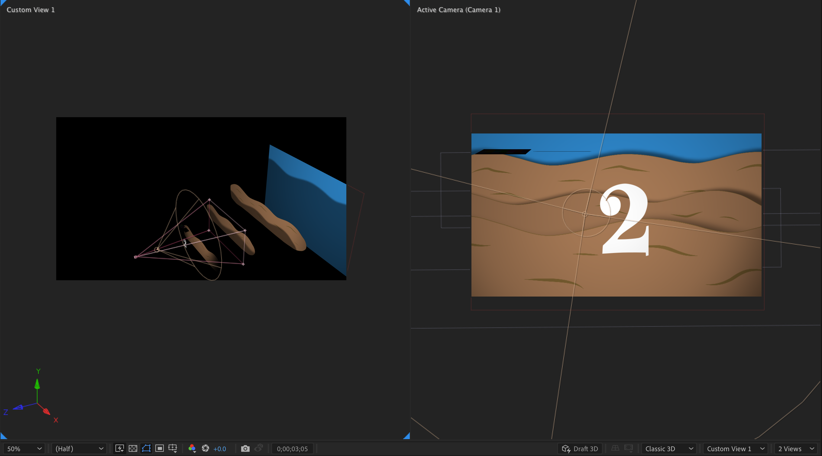Open the 50% magnification dropdown
The image size is (822, 456).
click(x=24, y=448)
